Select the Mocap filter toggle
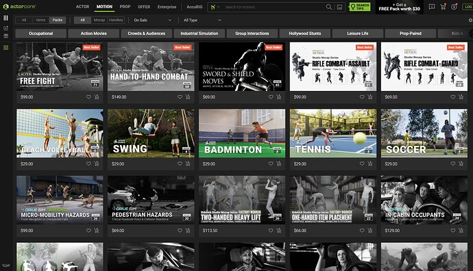Image resolution: width=473 pixels, height=271 pixels. pos(99,20)
